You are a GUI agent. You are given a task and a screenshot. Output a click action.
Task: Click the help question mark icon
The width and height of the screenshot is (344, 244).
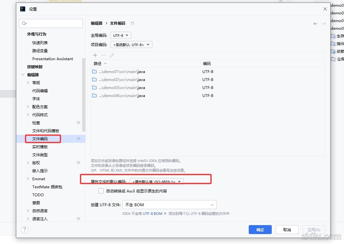25,230
